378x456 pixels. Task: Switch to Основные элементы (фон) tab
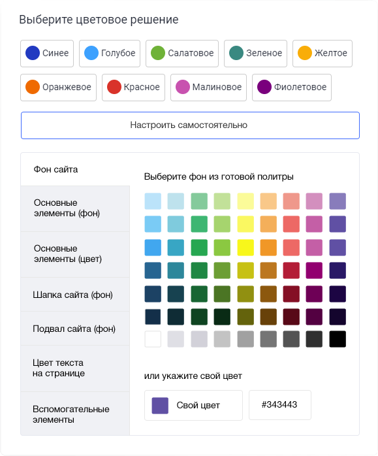tap(75, 208)
